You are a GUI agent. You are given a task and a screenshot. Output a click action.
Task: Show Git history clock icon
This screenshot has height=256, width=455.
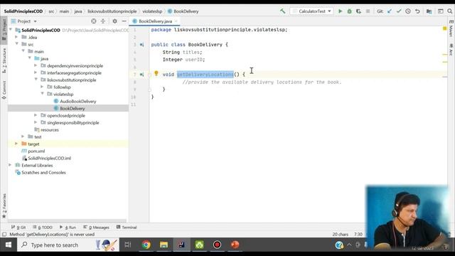tap(408, 11)
